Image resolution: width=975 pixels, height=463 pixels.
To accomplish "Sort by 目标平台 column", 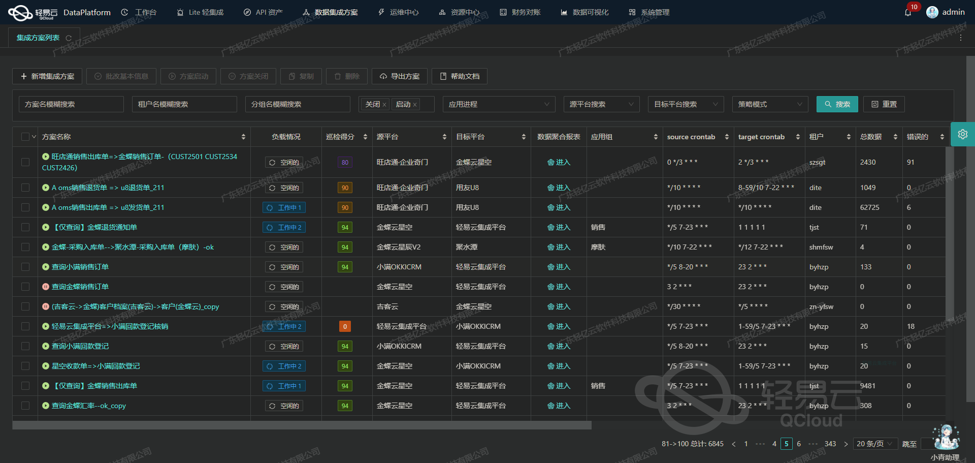I will point(524,137).
